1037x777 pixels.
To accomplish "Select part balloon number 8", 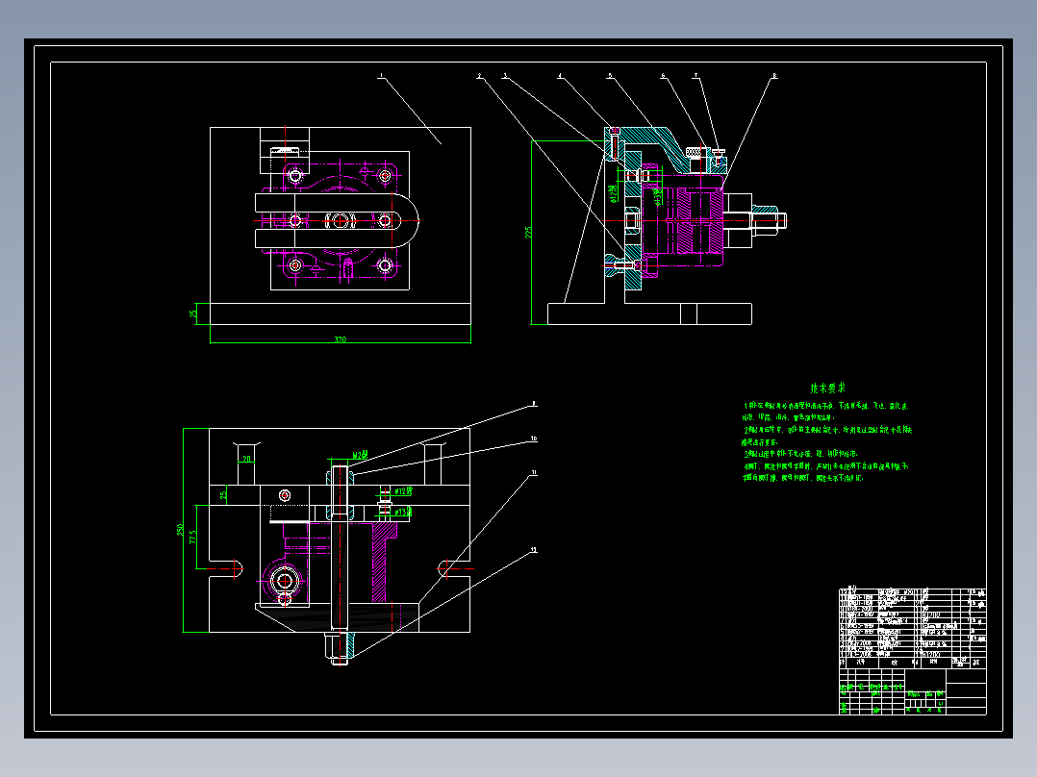I will pos(774,76).
